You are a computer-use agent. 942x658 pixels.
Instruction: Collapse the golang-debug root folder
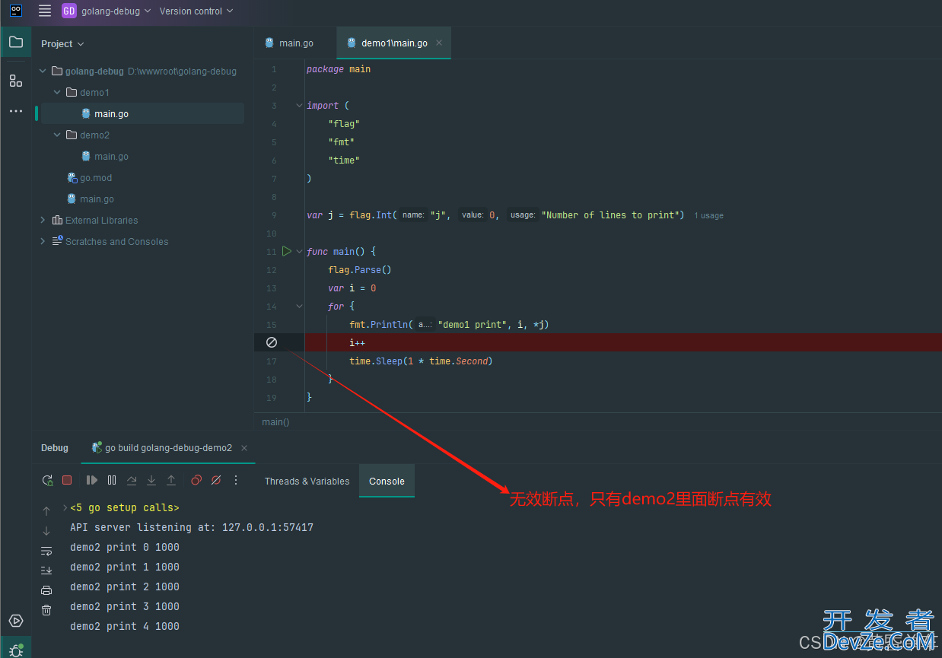point(43,71)
